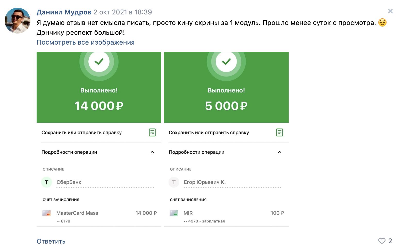The width and height of the screenshot is (402, 250).
Task: Click the grey T icon beside Егор Юрьевич К.
Action: point(174,182)
